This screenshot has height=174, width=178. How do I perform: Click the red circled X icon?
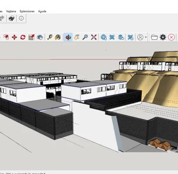click(x=171, y=37)
